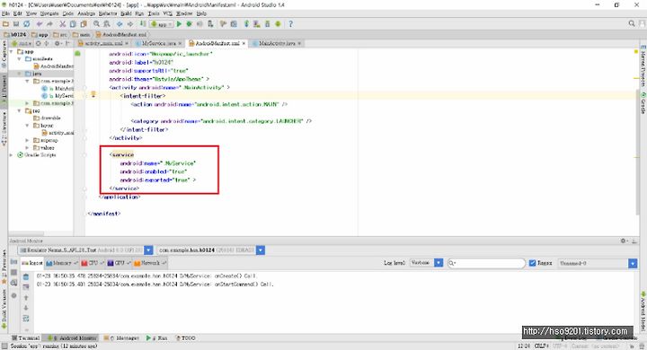647x350 pixels.
Task: Click the intention light bulb in gutter
Action: pos(93,95)
